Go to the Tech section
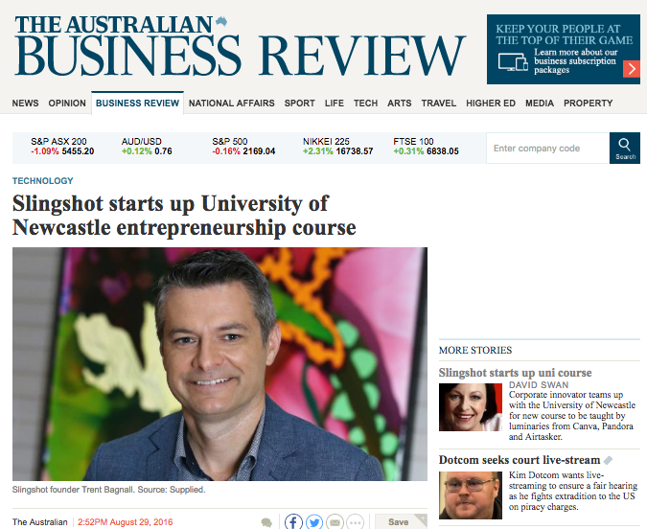 point(365,103)
